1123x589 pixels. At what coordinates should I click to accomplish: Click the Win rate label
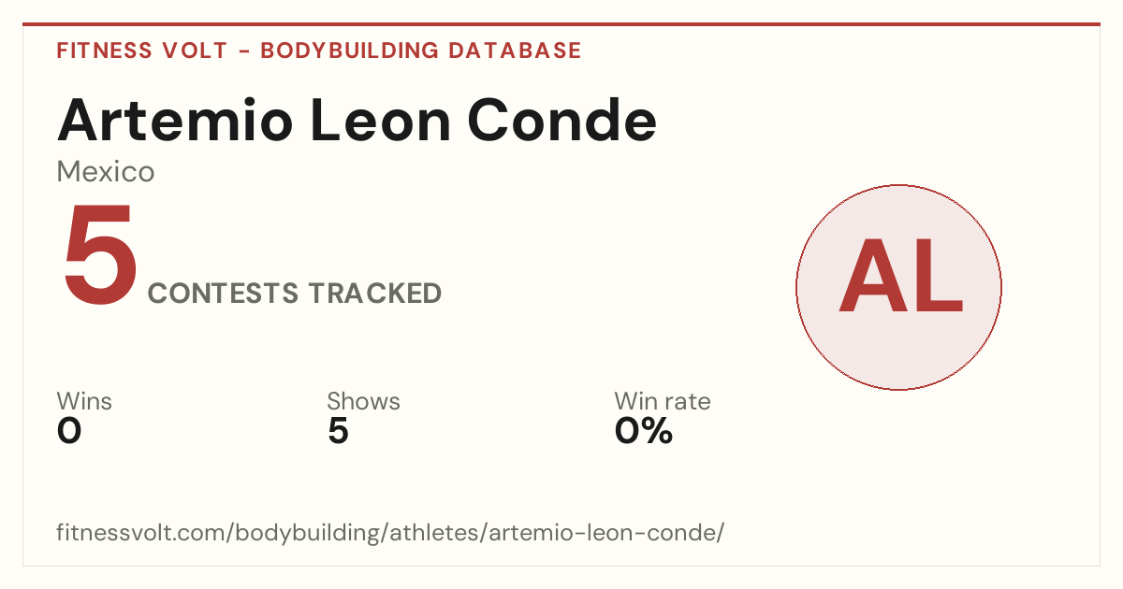click(x=663, y=401)
